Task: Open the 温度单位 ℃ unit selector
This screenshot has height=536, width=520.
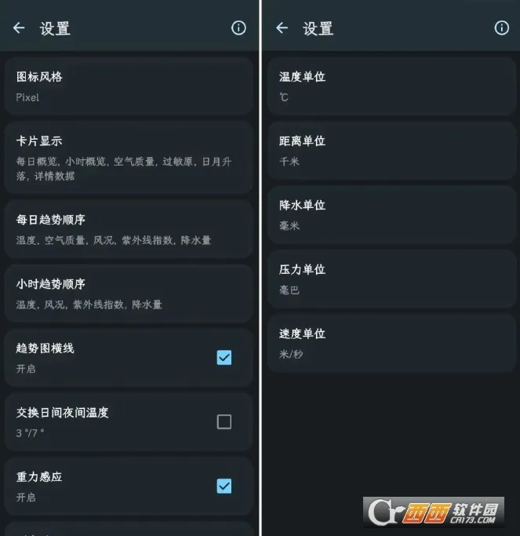Action: (391, 86)
